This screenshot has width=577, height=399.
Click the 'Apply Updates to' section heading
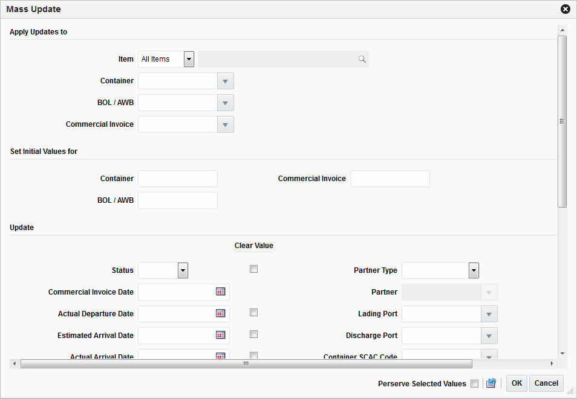(38, 32)
